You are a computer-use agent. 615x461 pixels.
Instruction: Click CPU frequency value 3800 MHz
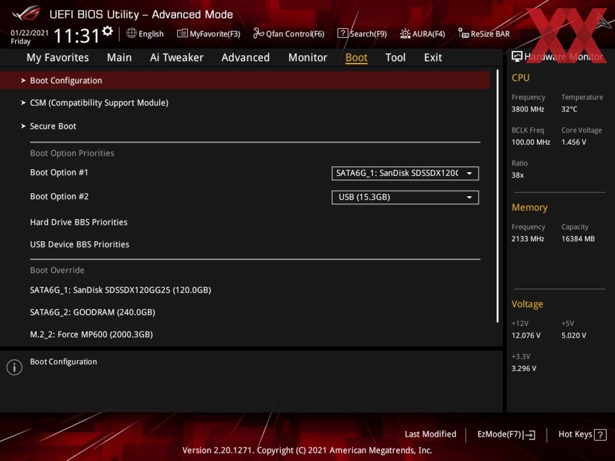pyautogui.click(x=528, y=109)
